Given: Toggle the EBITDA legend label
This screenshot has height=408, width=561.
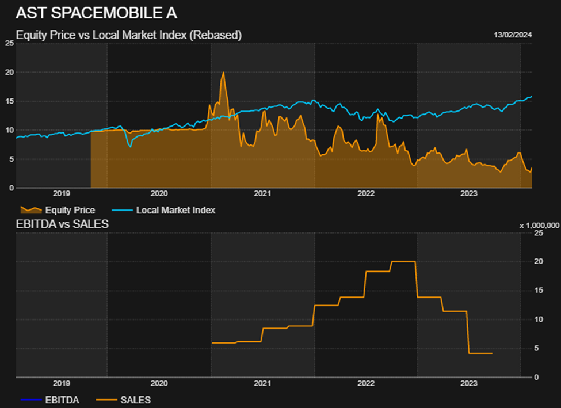Looking at the screenshot, I should (62, 400).
